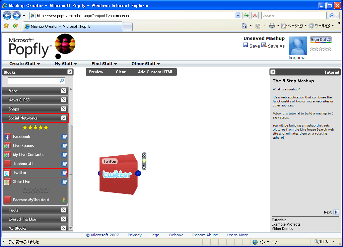
Task: Open the Other Stuff menu
Action: click(146, 64)
